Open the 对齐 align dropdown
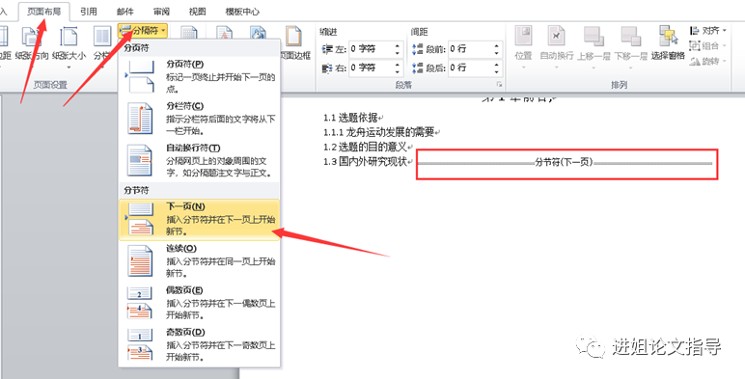The image size is (745, 379). 708,31
